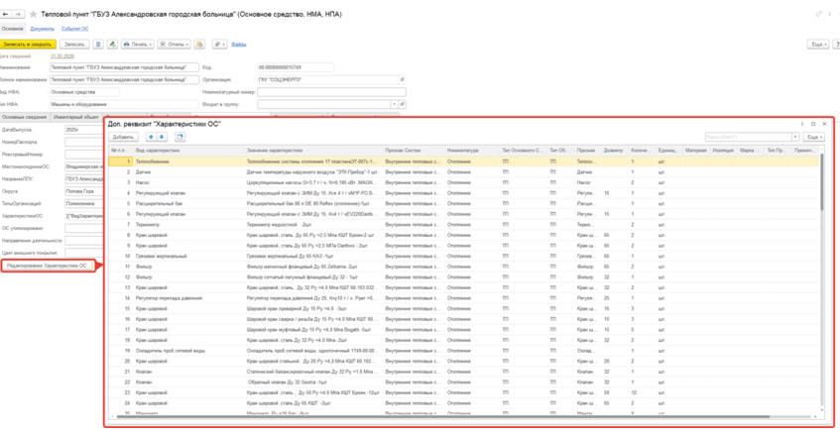The height and width of the screenshot is (437, 840).
Task: Click icon right of move-down arrow
Action: tap(180, 137)
